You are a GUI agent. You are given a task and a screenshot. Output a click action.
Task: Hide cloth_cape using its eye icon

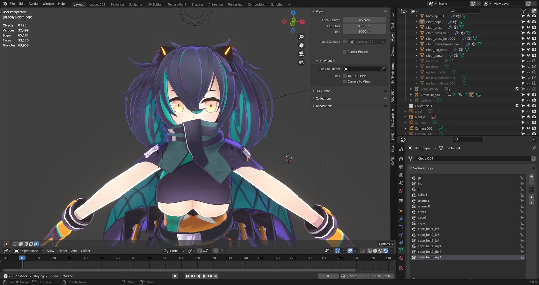click(x=529, y=22)
